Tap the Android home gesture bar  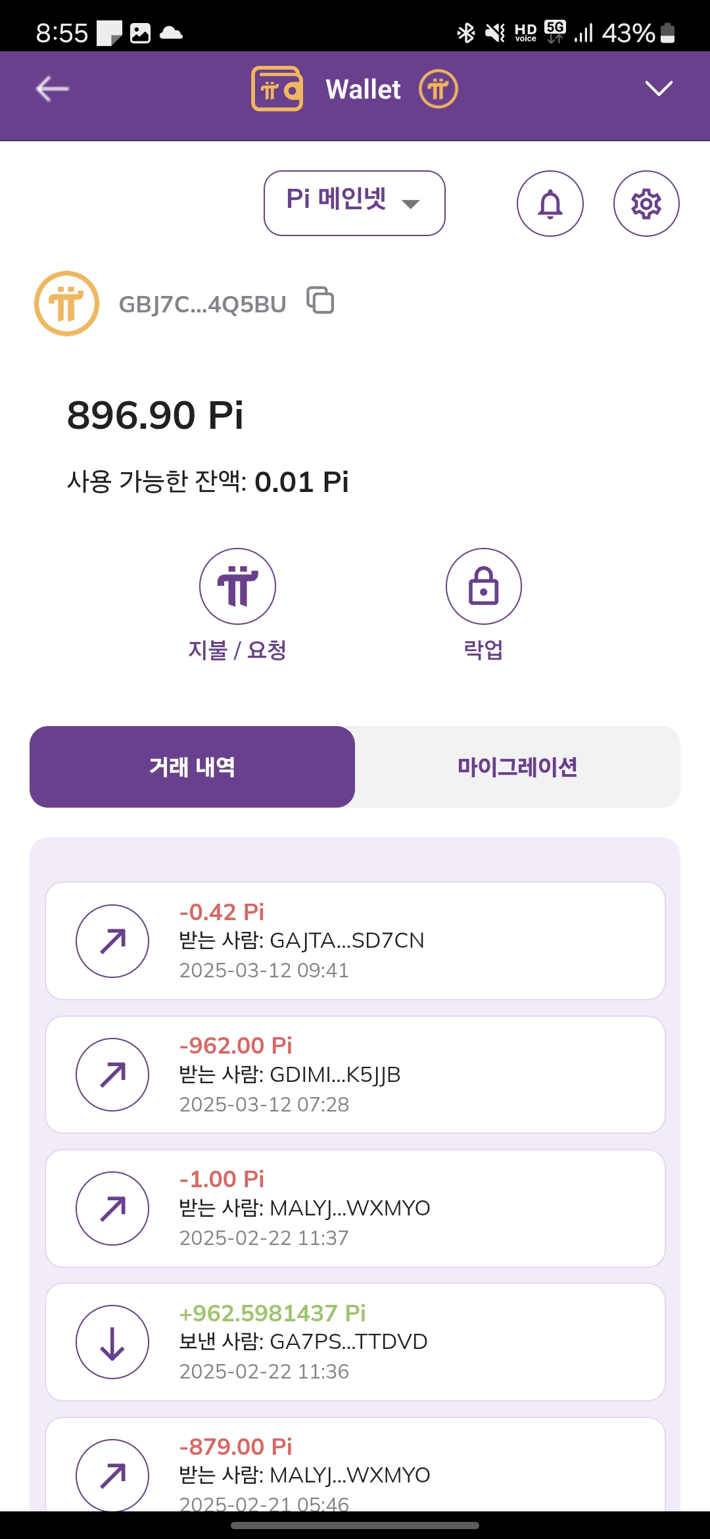[x=355, y=1525]
